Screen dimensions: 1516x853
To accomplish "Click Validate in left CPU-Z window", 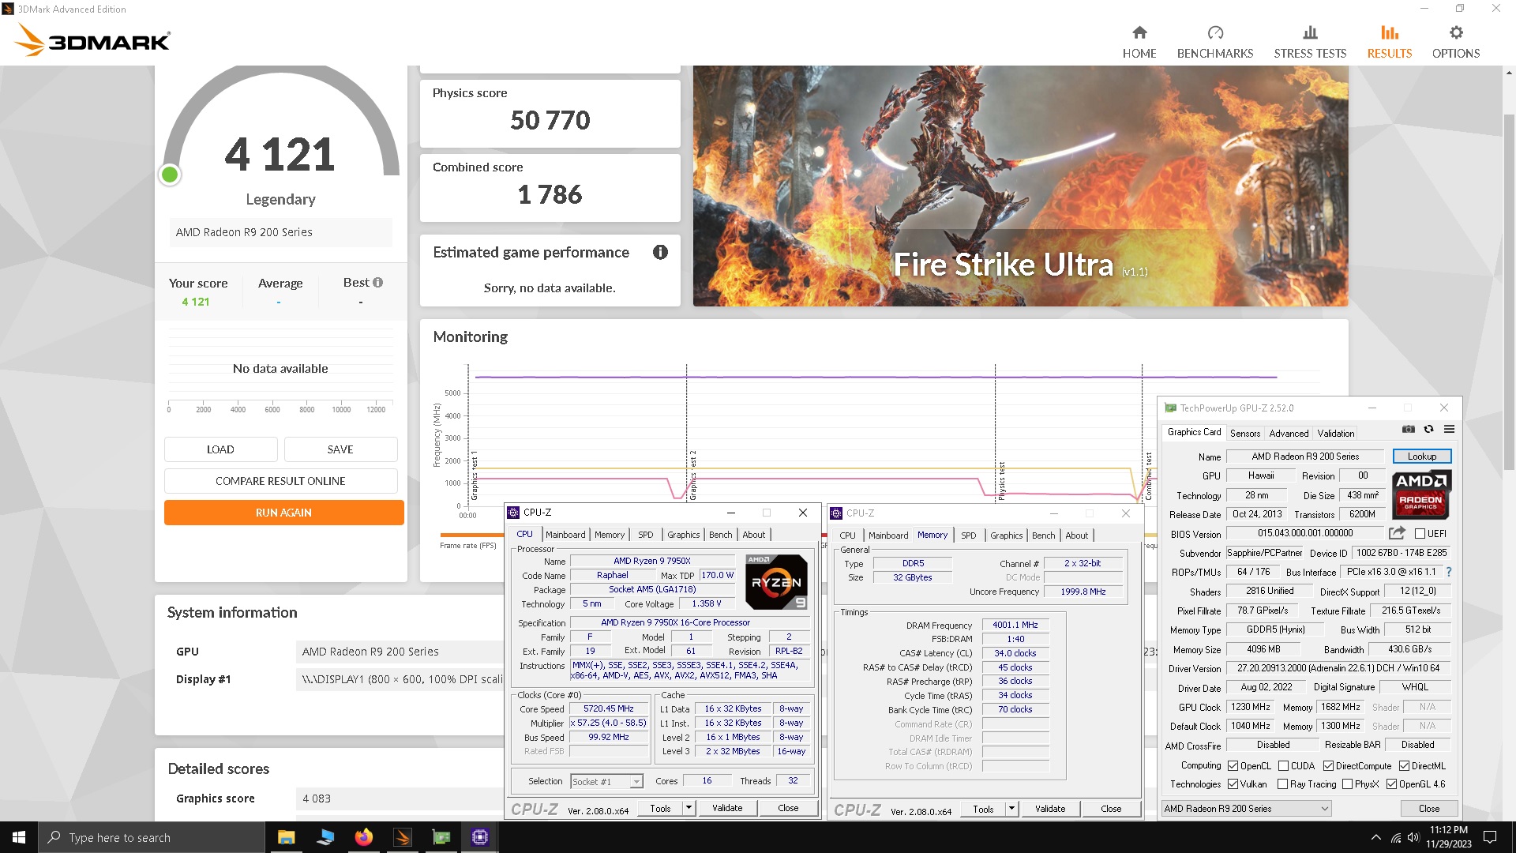I will coord(726,808).
